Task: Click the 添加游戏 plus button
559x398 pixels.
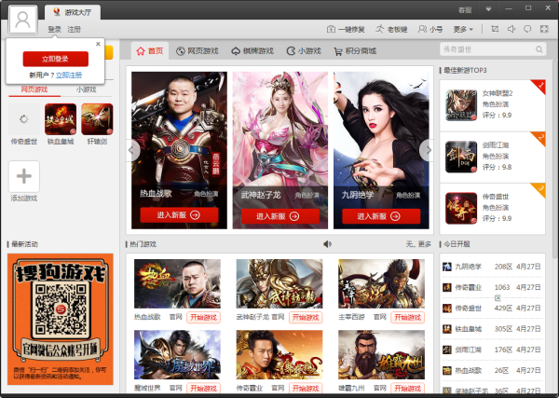Action: point(24,176)
